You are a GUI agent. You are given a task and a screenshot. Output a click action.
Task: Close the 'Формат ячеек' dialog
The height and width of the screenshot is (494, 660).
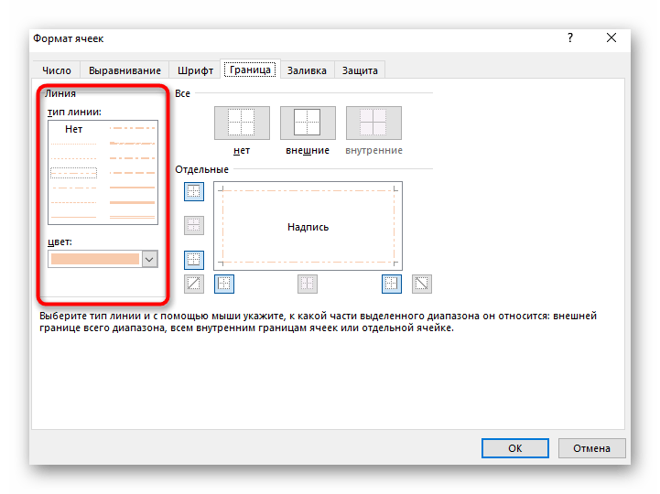point(611,38)
